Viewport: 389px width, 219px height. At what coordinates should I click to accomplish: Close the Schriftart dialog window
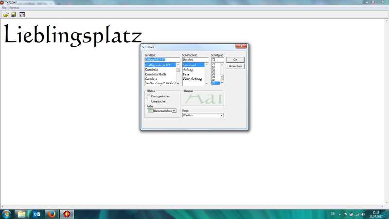coord(241,47)
